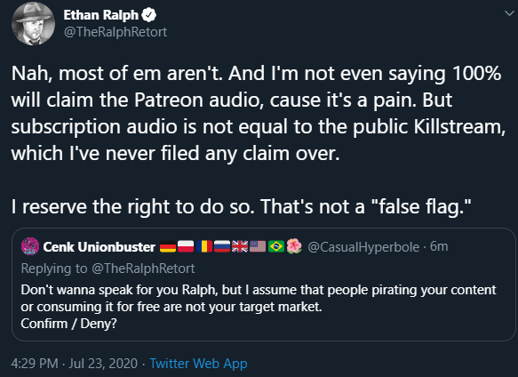Click the UK flag emoji
This screenshot has width=518, height=377.
(240, 246)
